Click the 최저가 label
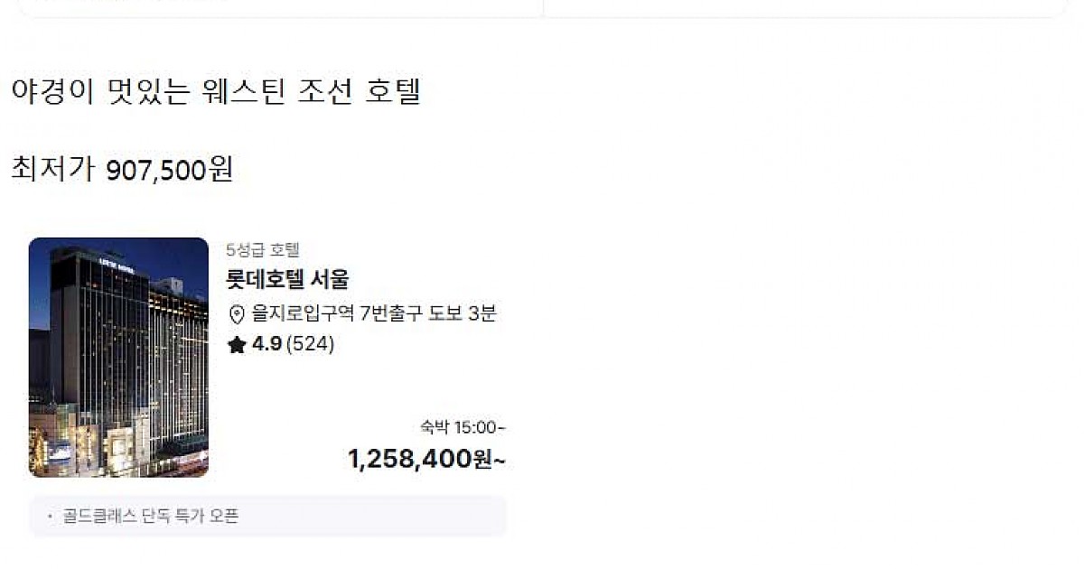Viewport: 1084px width, 569px height. click(x=52, y=169)
